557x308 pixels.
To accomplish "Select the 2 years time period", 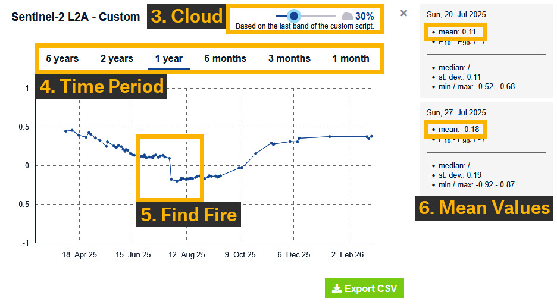I will pos(117,58).
